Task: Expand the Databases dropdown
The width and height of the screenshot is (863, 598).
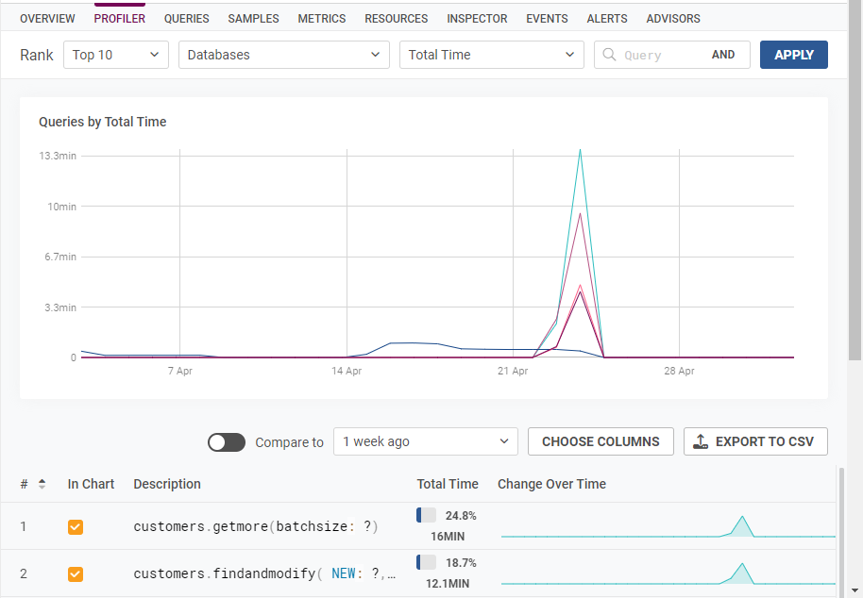Action: click(x=283, y=55)
